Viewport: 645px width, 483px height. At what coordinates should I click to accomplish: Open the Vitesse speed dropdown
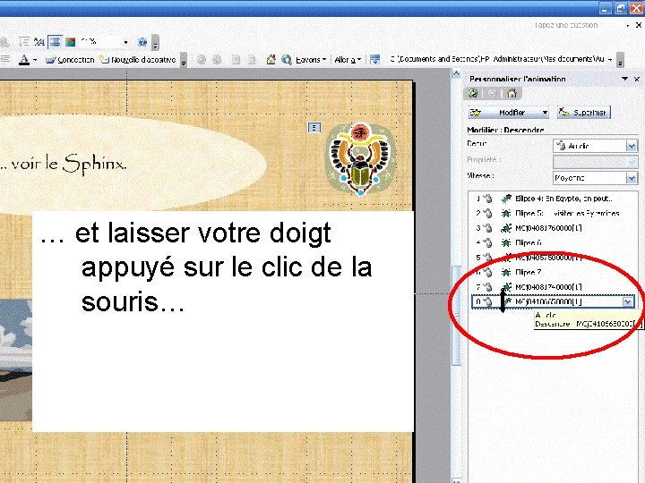[632, 178]
